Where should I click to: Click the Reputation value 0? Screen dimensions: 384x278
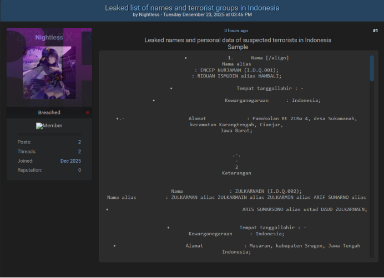[79, 170]
